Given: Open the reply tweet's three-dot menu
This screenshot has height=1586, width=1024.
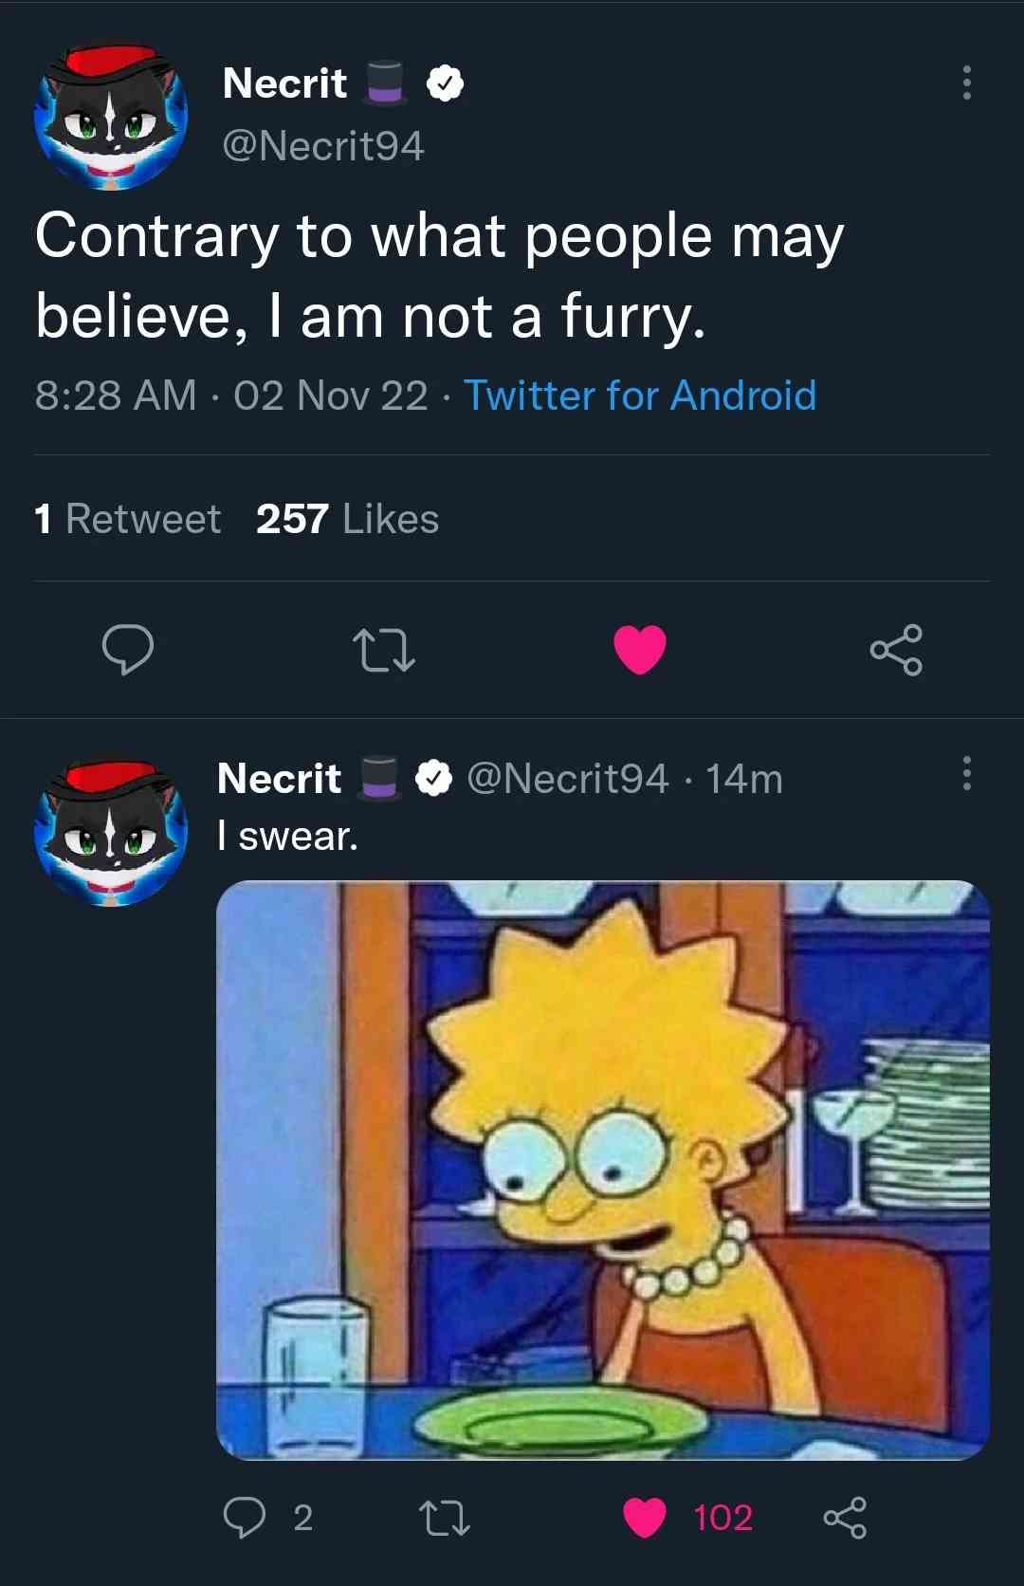Looking at the screenshot, I should click(x=966, y=774).
